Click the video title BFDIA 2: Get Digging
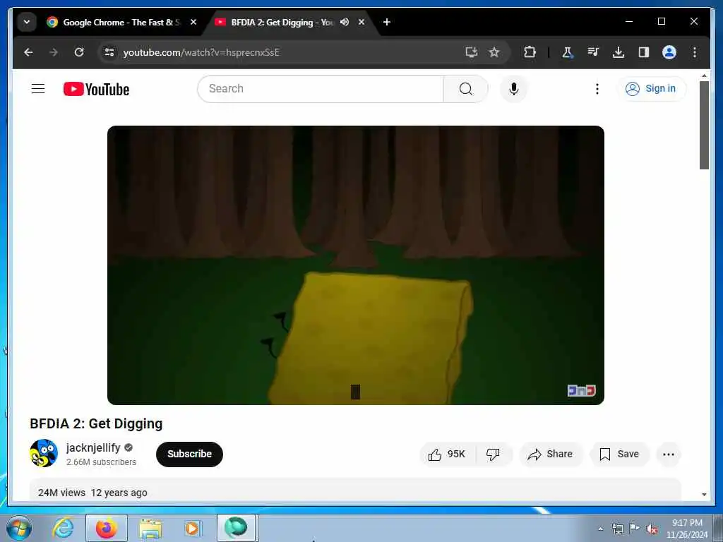The image size is (723, 542). click(96, 423)
